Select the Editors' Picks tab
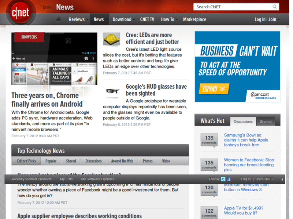293x219 pixels. click(26, 161)
